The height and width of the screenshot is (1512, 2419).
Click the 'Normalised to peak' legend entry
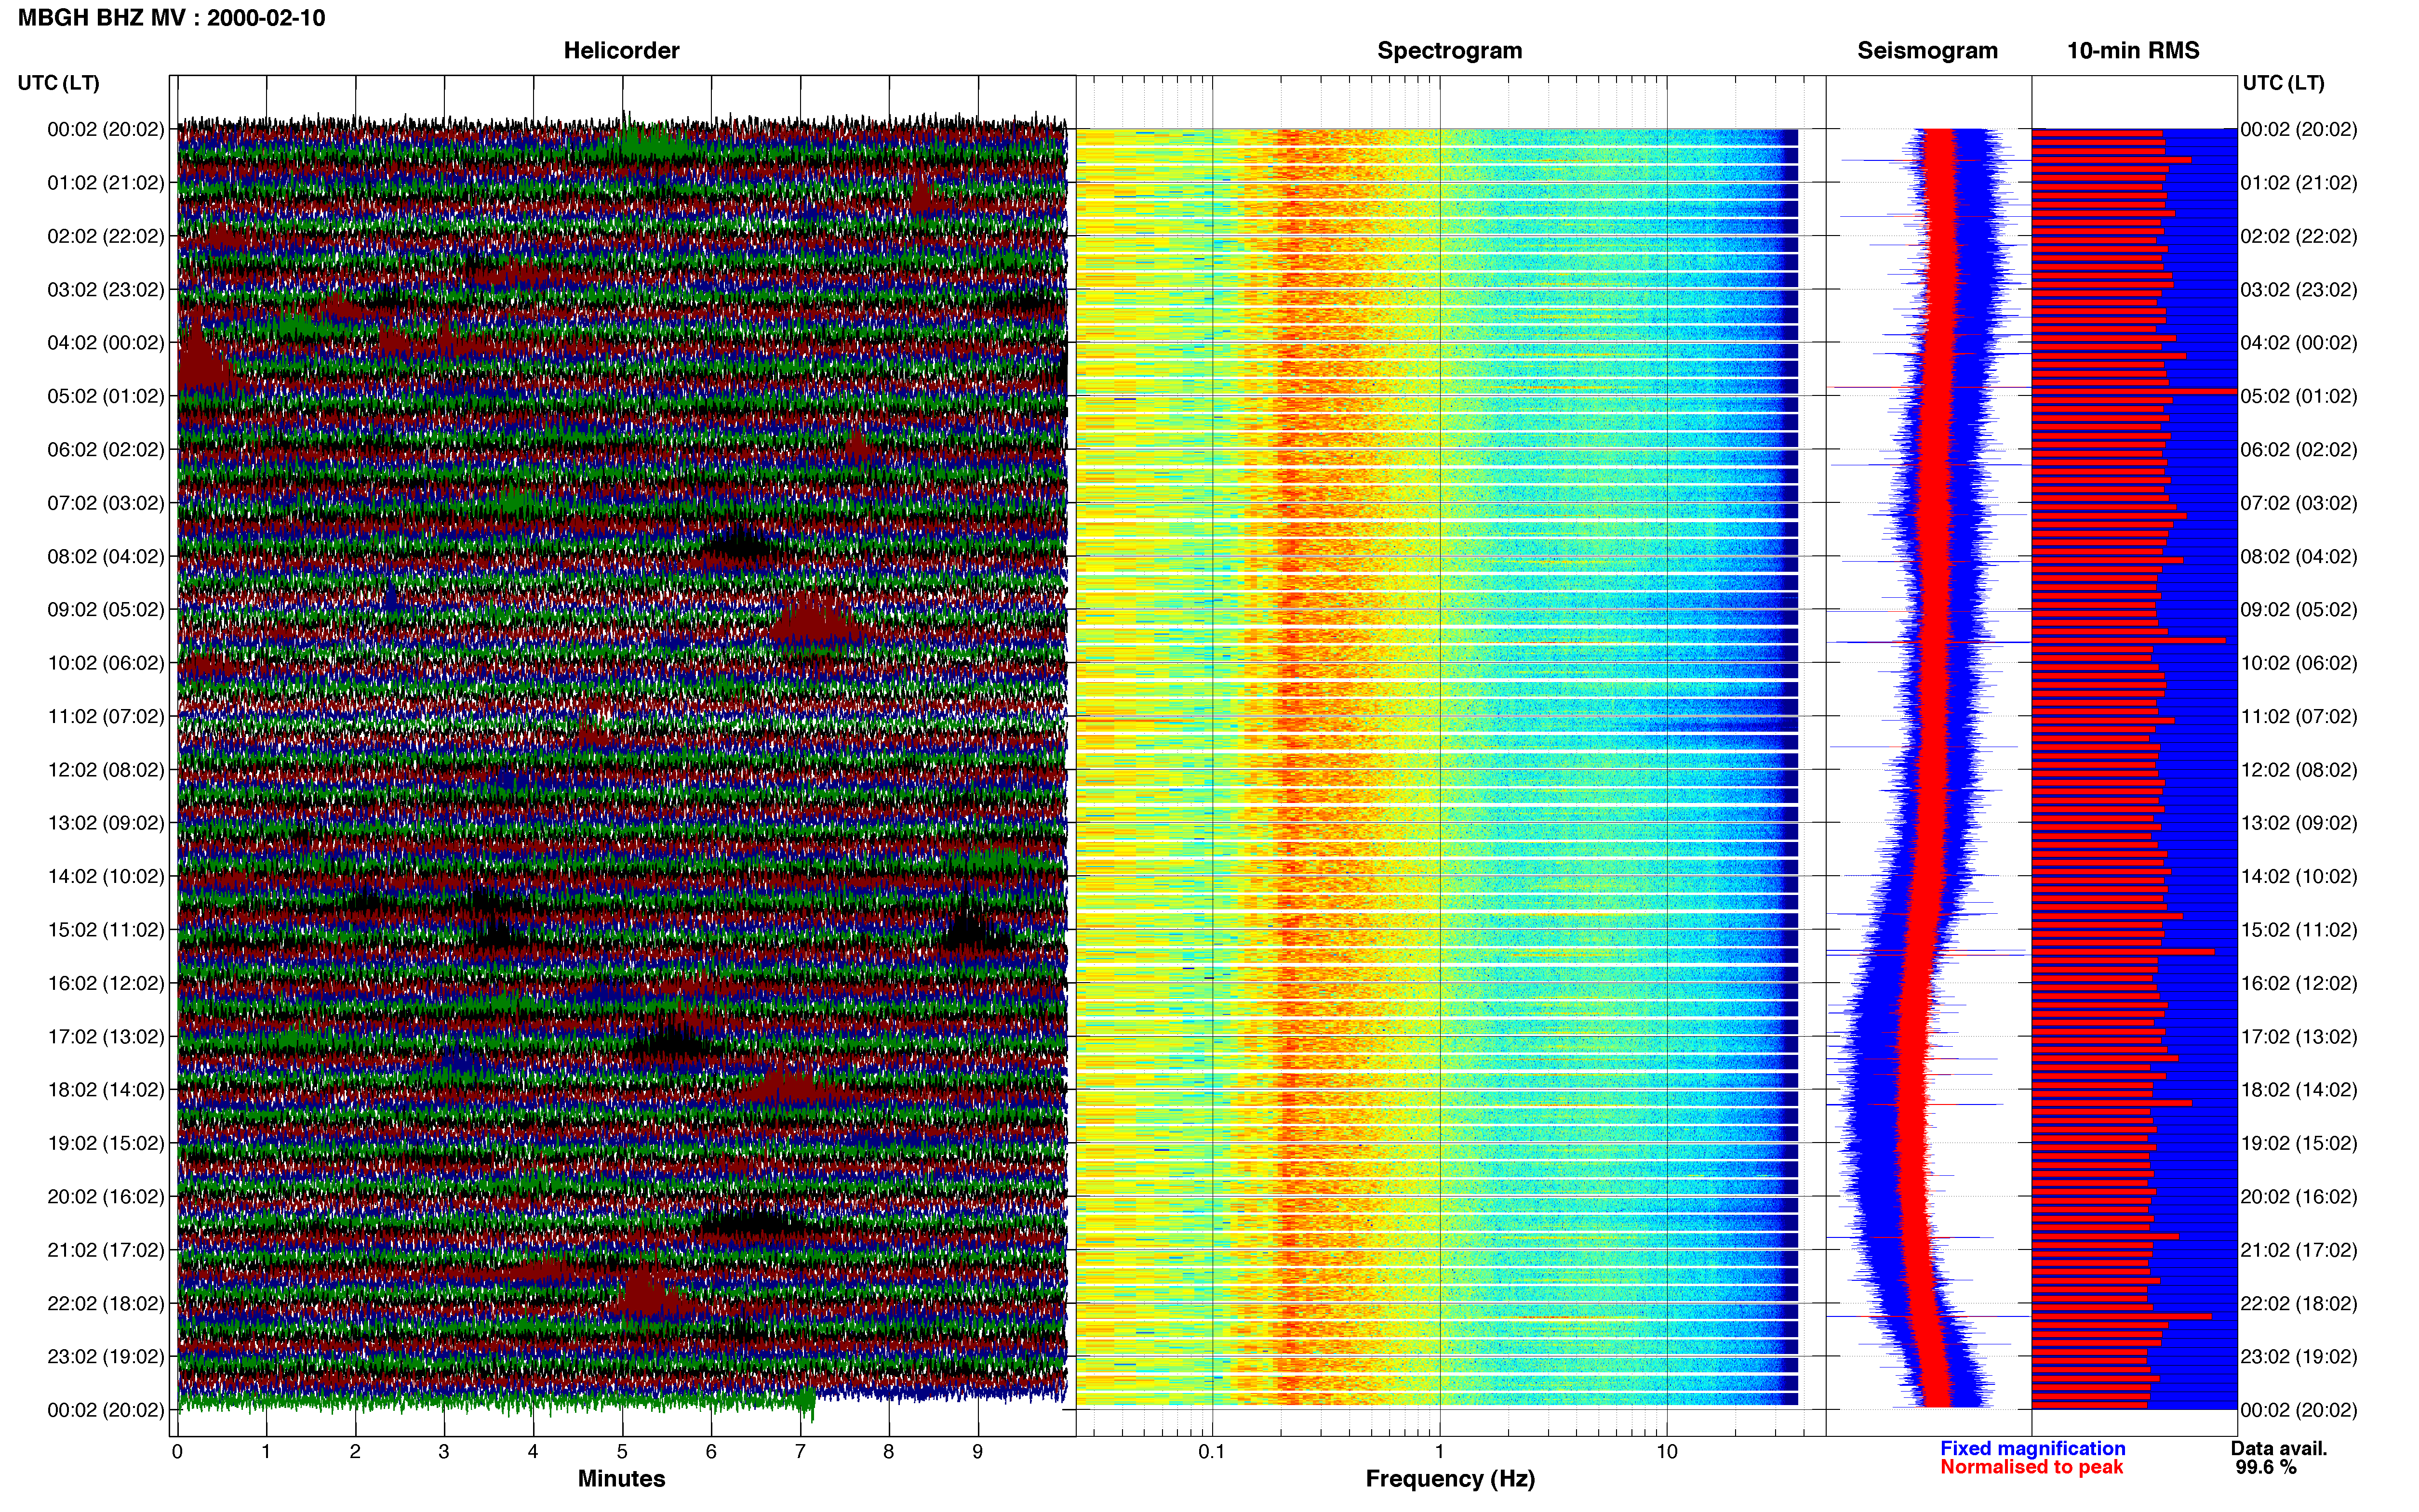click(2031, 1467)
